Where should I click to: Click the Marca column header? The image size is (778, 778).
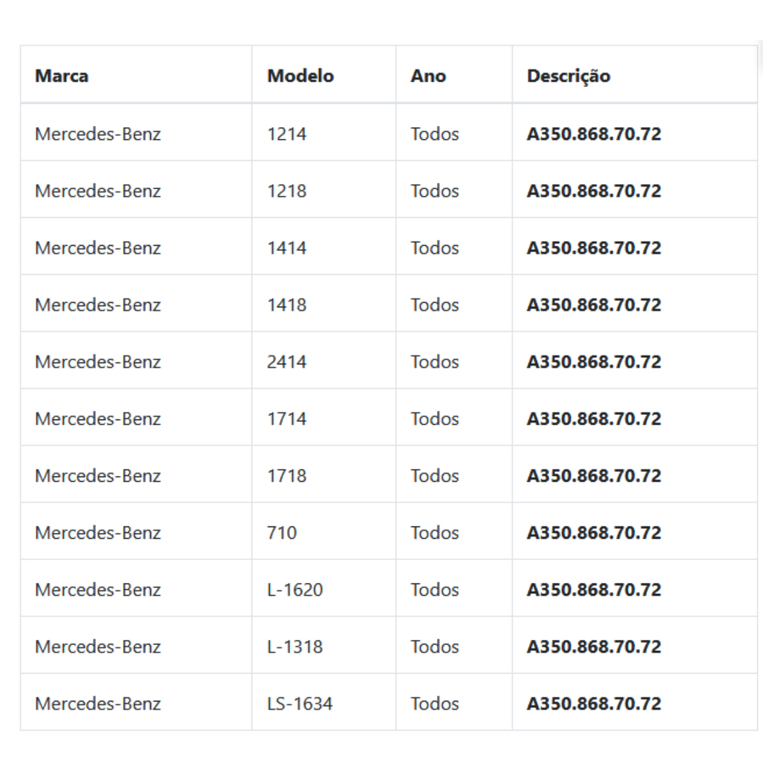(x=62, y=76)
